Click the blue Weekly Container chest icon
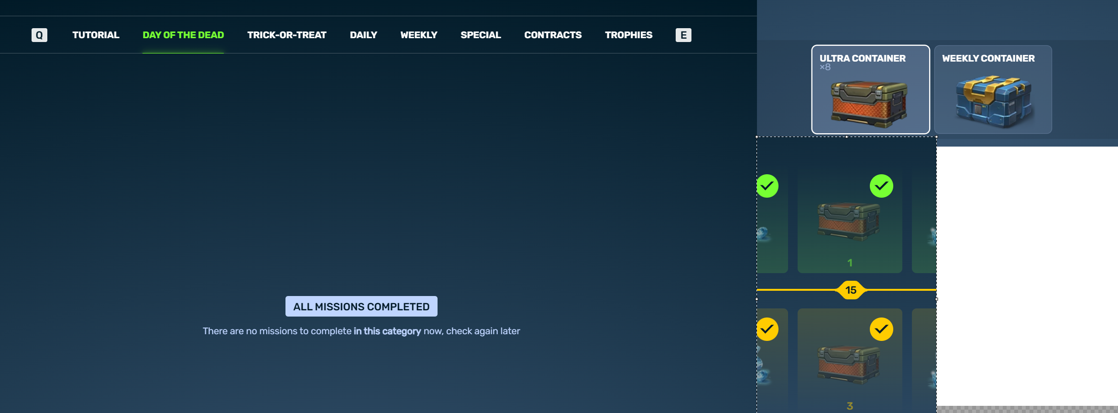The height and width of the screenshot is (413, 1118). [994, 101]
